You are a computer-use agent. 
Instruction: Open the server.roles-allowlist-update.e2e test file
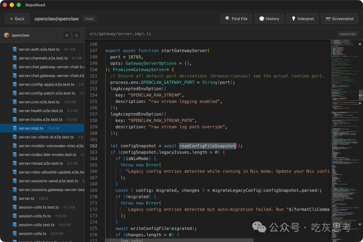point(42,172)
